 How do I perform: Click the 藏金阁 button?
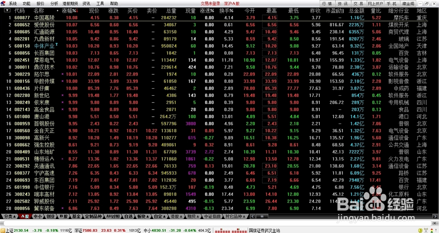coord(408,4)
